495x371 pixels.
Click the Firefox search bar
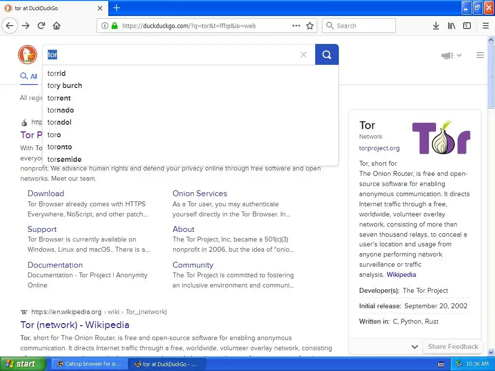coord(359,26)
